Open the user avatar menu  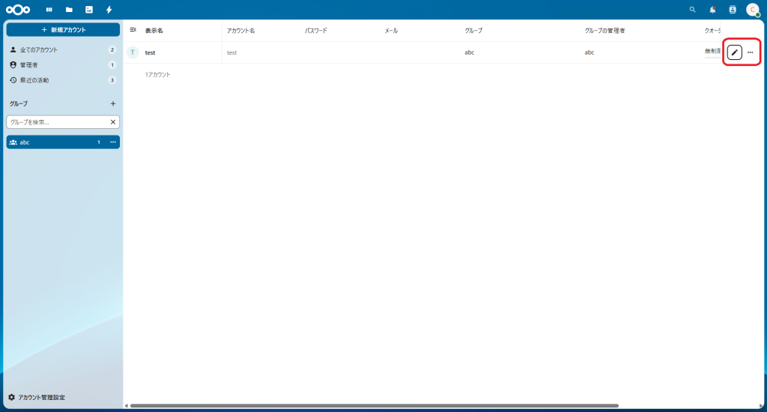pos(753,10)
